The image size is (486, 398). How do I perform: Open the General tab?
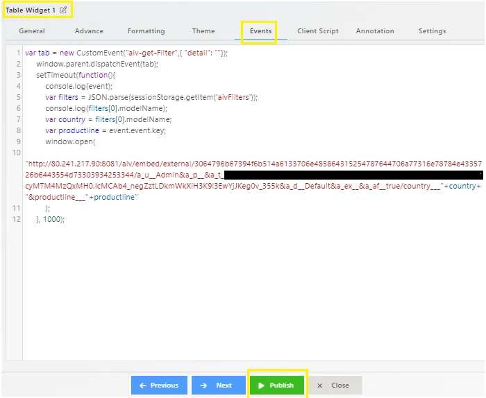point(32,31)
